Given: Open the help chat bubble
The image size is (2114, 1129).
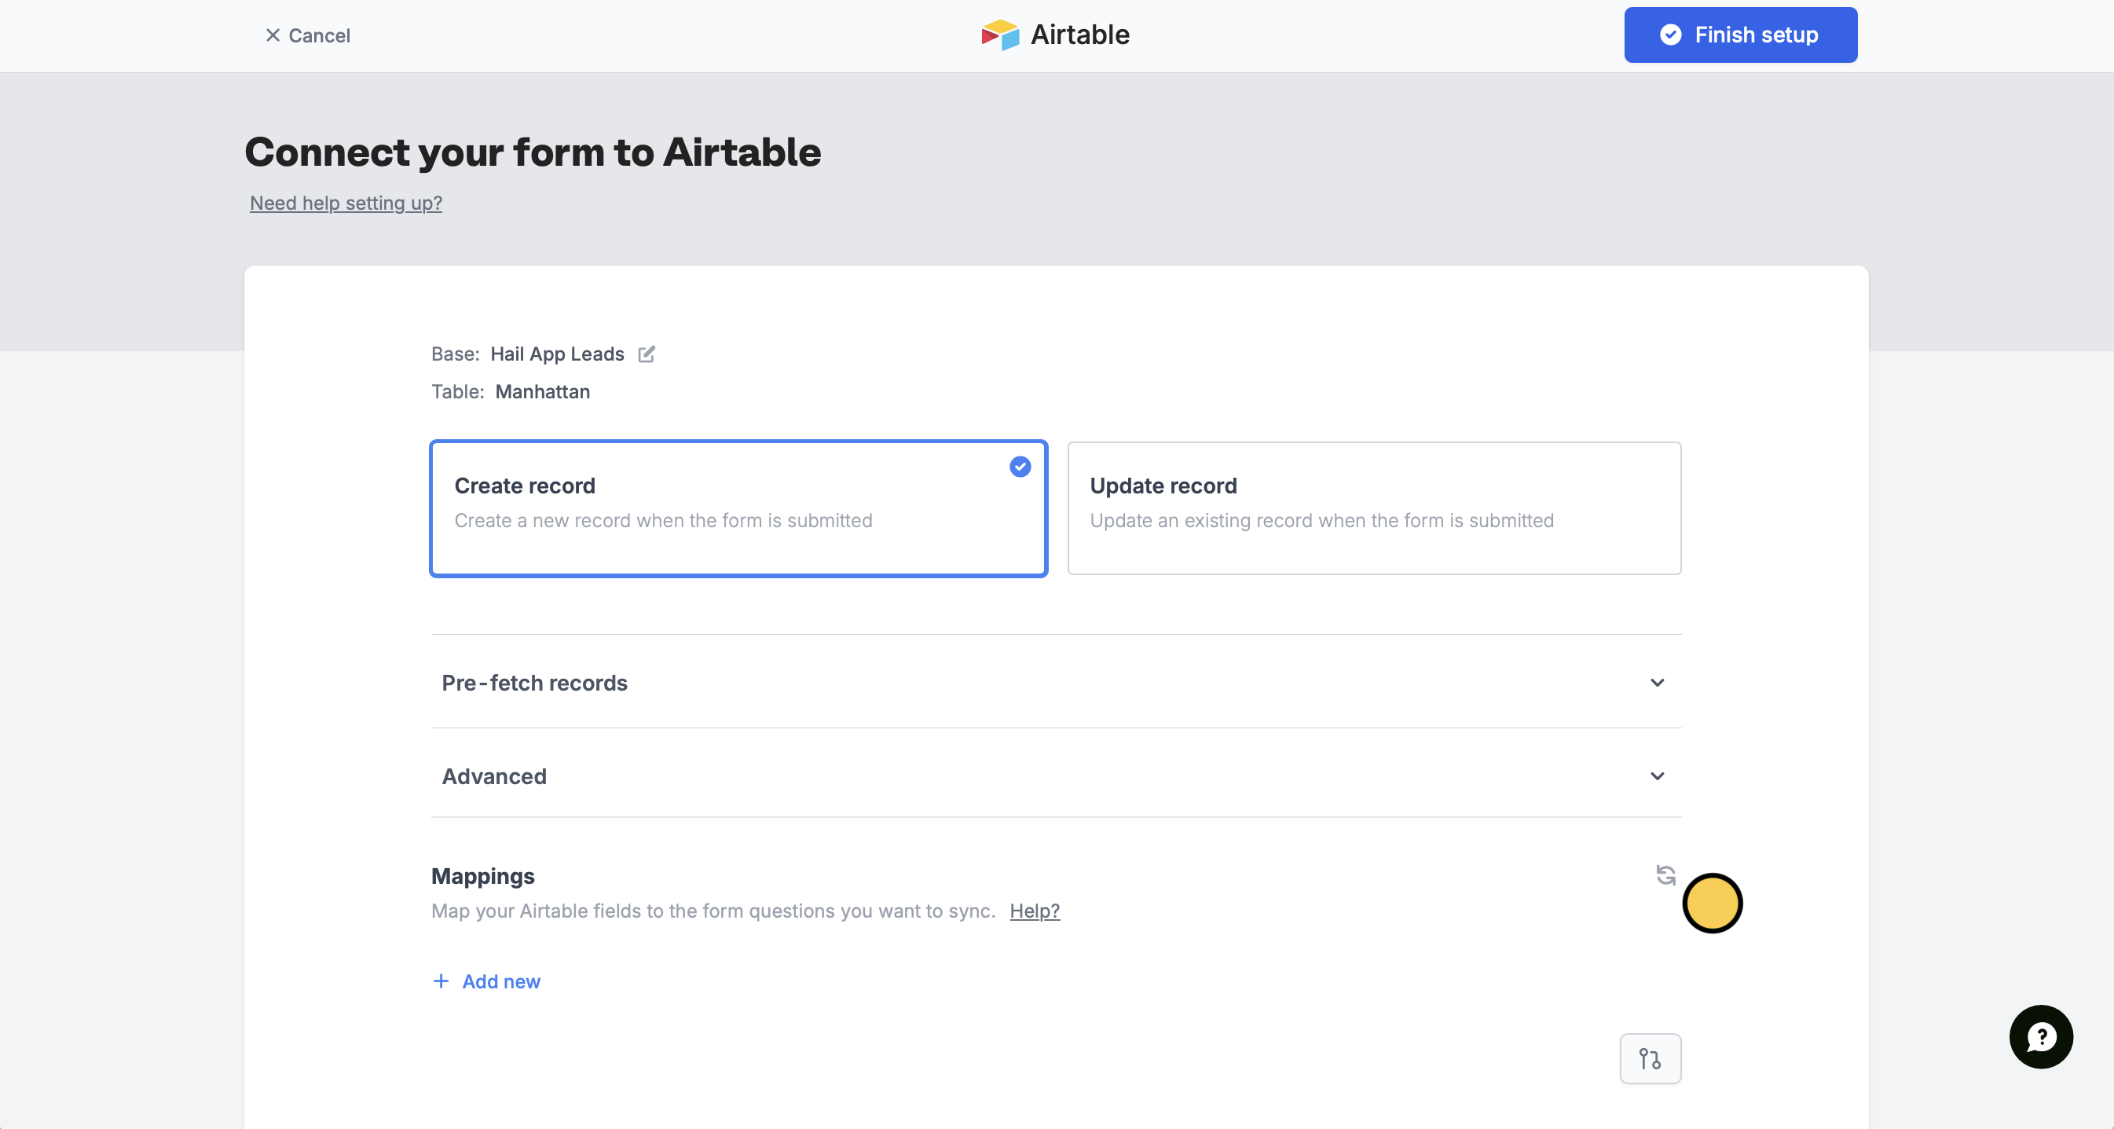Looking at the screenshot, I should coord(2041,1036).
